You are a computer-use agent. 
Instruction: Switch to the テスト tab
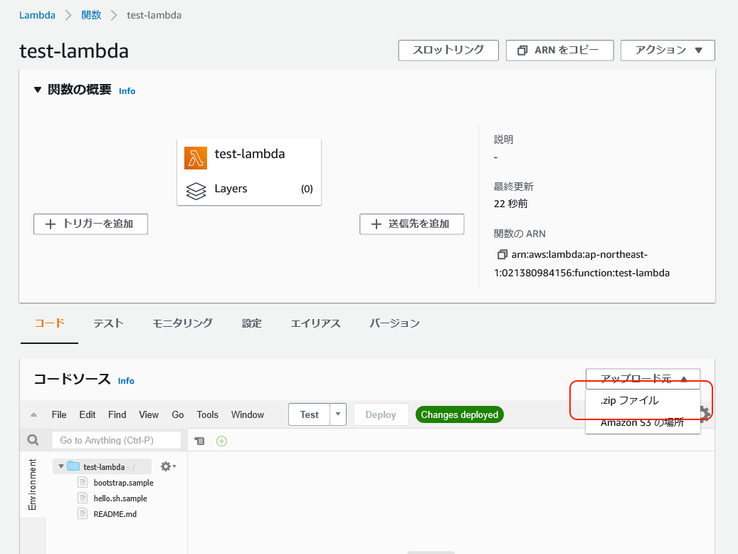coord(108,323)
